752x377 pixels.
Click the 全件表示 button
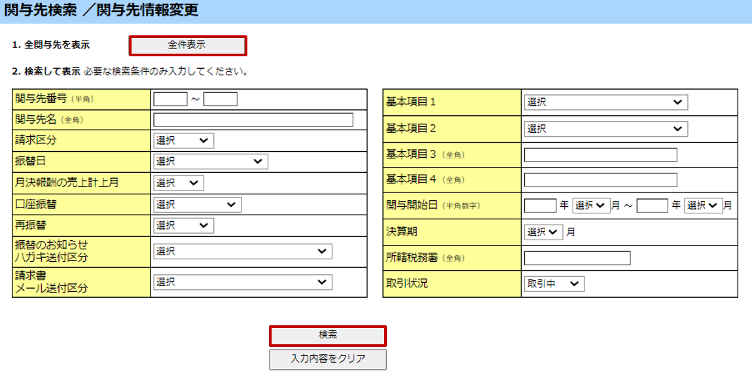tap(187, 45)
